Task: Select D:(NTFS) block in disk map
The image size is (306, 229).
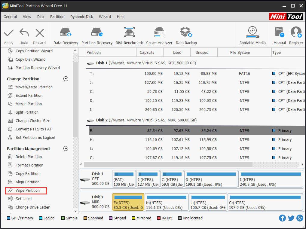Action: [x=211, y=179]
